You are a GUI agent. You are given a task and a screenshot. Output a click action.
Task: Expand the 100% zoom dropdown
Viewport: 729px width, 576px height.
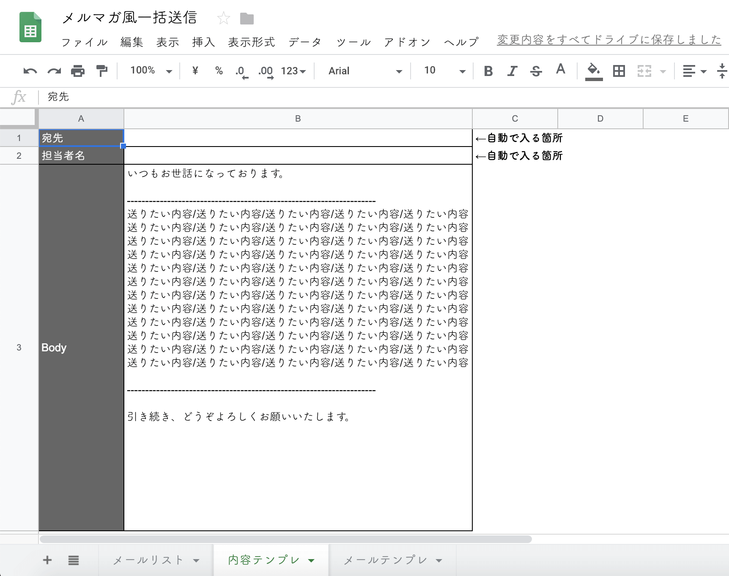[x=151, y=71]
